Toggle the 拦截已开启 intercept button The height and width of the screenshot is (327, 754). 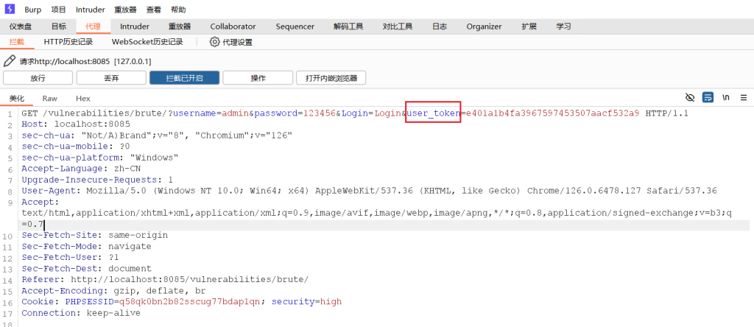pos(184,78)
